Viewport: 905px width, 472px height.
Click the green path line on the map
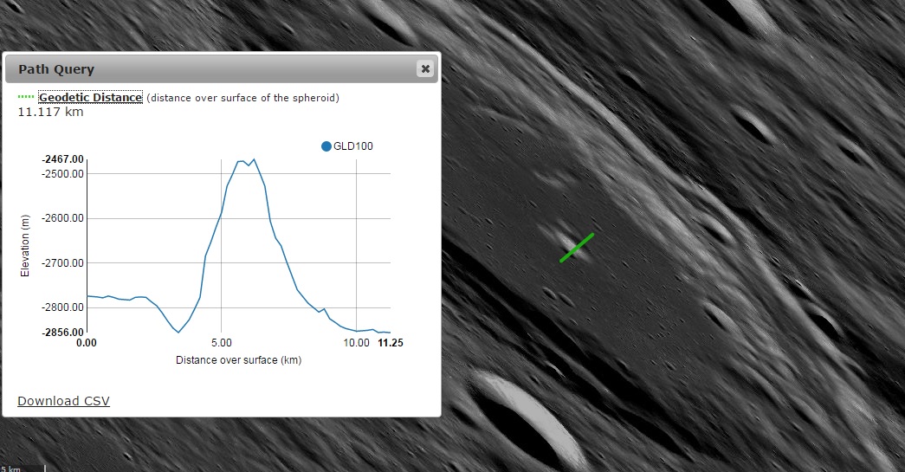coord(577,247)
